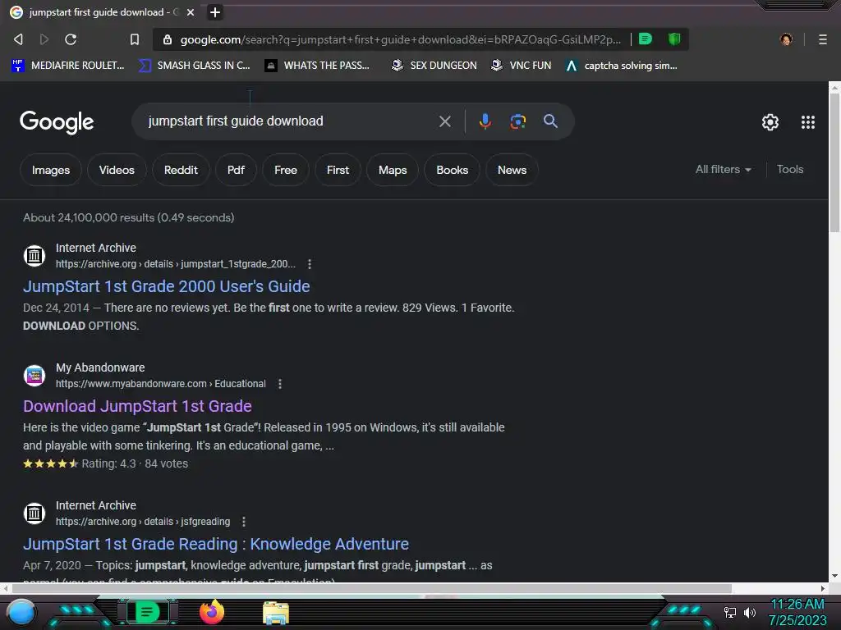Image resolution: width=841 pixels, height=630 pixels.
Task: Open the WHATS THE PASS... bookmark
Action: coord(318,66)
